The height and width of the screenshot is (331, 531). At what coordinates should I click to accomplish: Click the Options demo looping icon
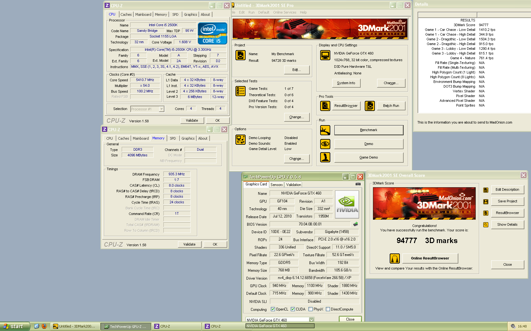[x=241, y=140]
